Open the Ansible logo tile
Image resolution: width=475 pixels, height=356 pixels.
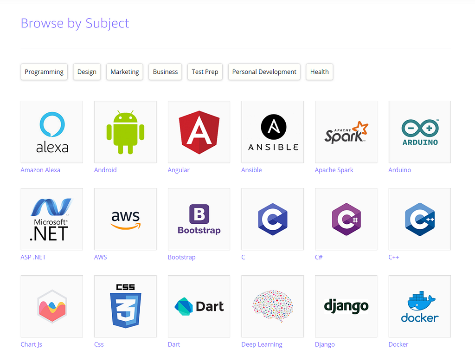point(273,132)
